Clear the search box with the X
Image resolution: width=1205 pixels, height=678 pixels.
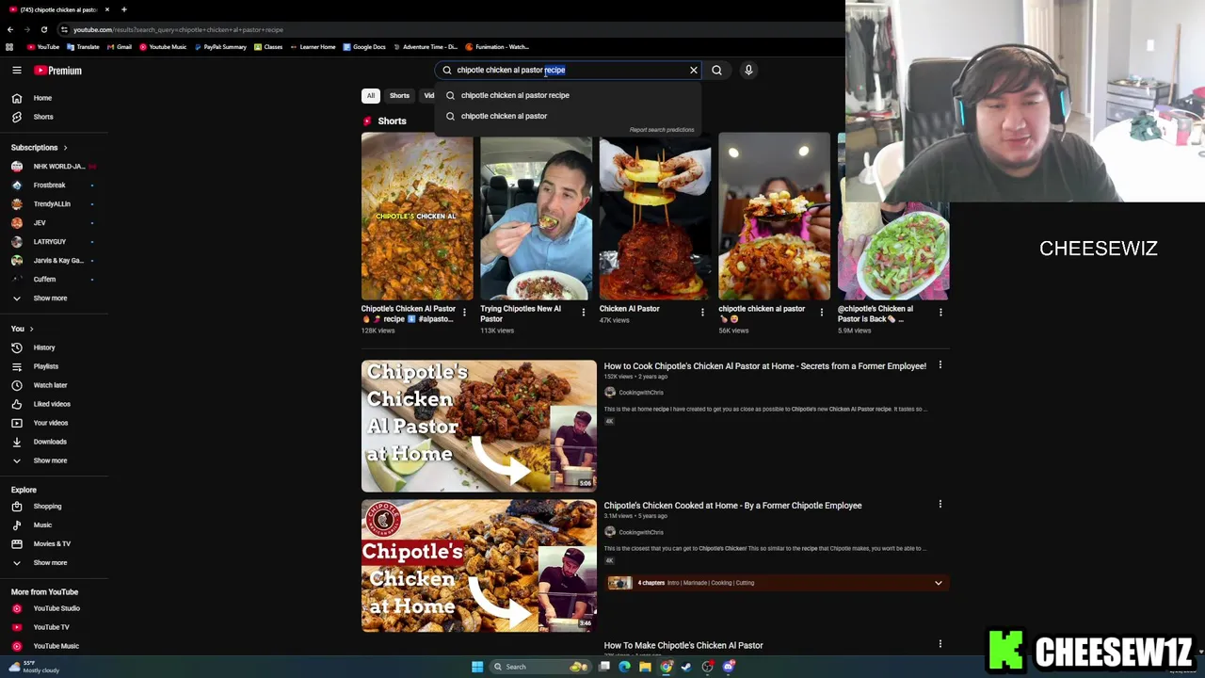[x=694, y=70]
